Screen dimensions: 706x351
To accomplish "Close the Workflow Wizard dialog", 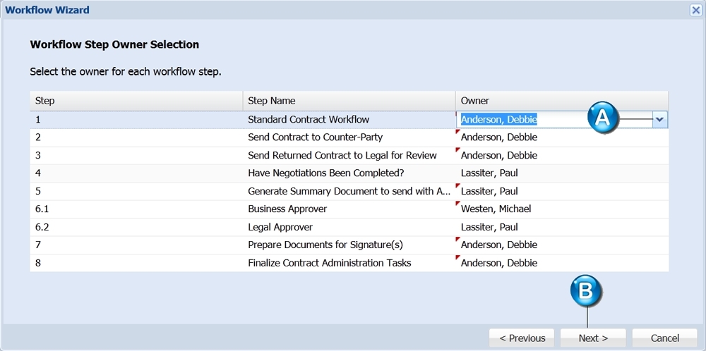I will pos(695,10).
